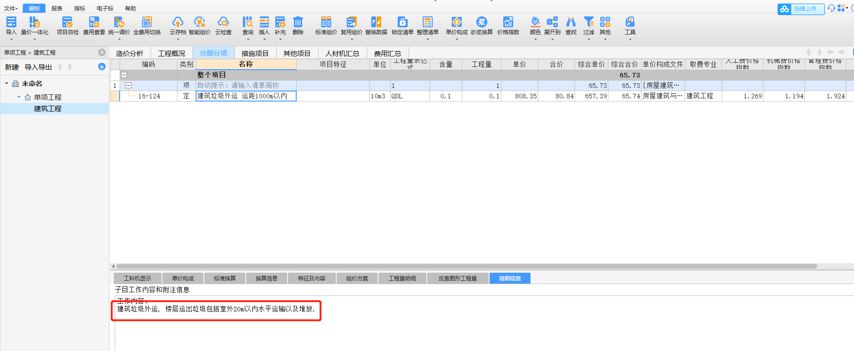Click 整理清单 organize list icon
This screenshot has width=854, height=351.
point(427,22)
